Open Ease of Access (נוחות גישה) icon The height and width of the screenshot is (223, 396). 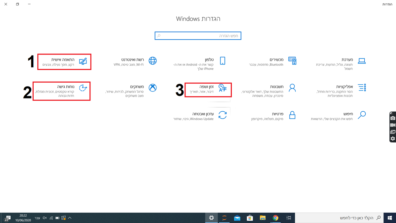(x=83, y=88)
